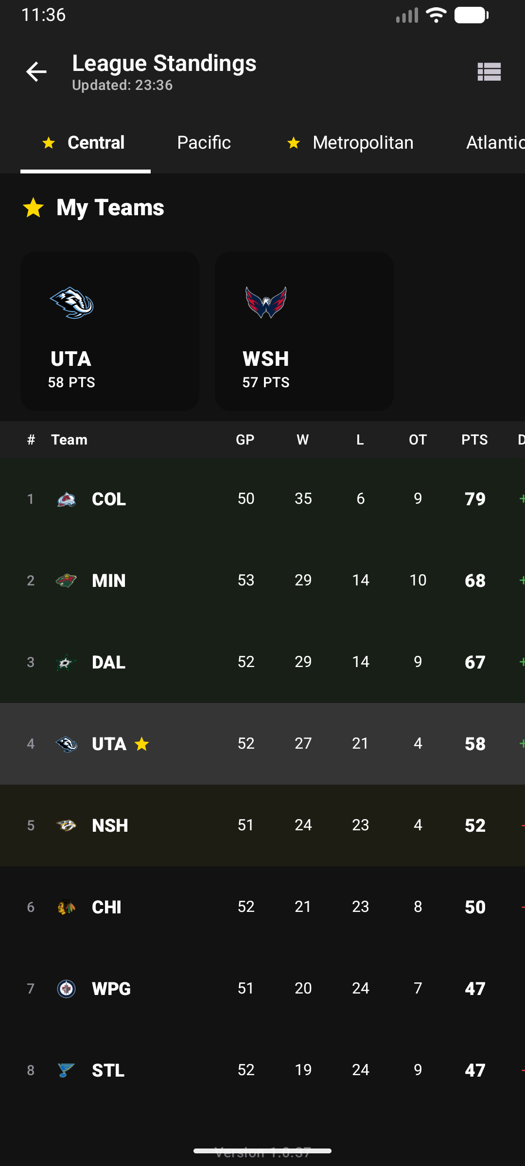Open the Atlantic division tab
The image size is (525, 1166).
click(494, 142)
